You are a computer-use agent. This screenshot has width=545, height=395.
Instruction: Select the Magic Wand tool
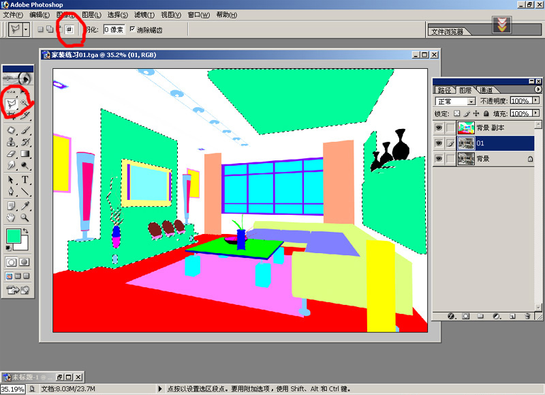[x=24, y=103]
